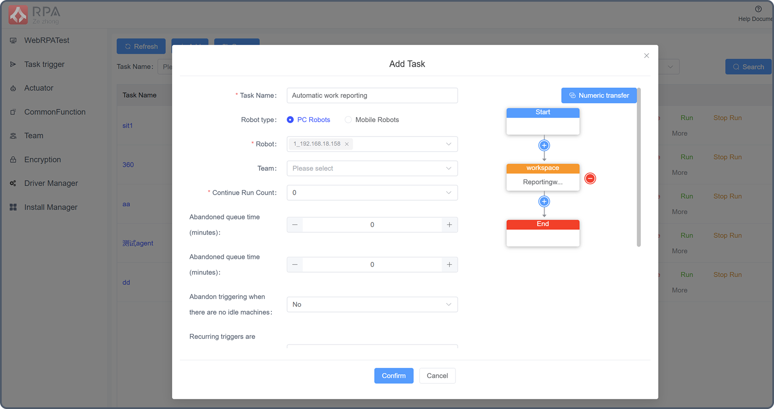
Task: Run the dd task
Action: [687, 275]
